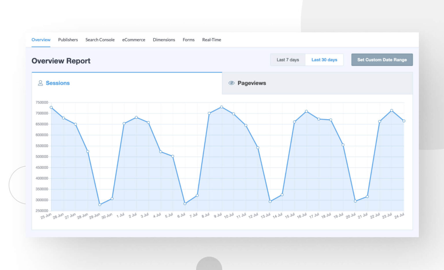Select the 29 Jun low data point

(99, 204)
